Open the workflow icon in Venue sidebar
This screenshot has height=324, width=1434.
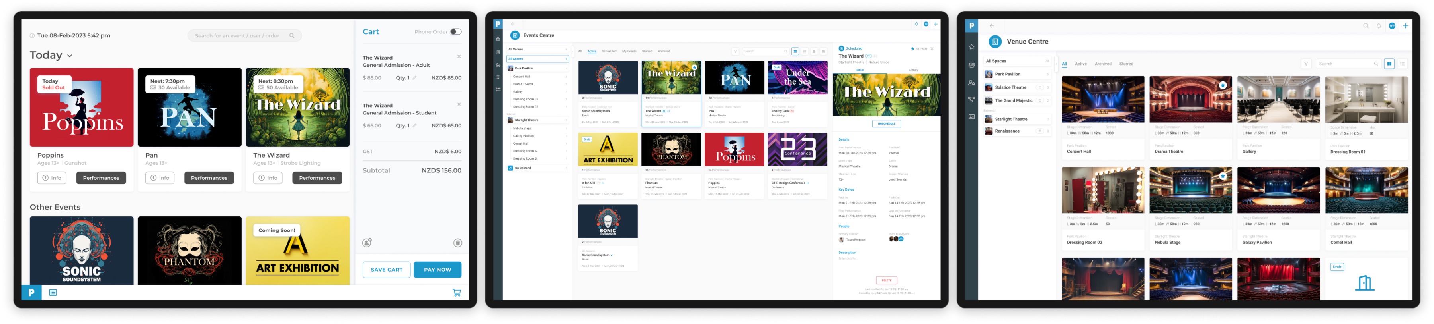click(971, 100)
